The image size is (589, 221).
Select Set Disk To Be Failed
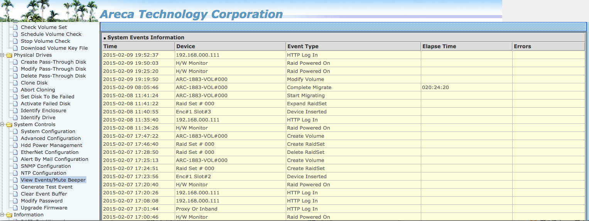[47, 97]
